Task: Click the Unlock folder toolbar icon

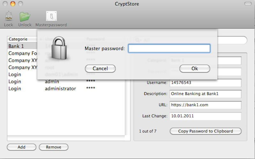Action: pos(25,17)
